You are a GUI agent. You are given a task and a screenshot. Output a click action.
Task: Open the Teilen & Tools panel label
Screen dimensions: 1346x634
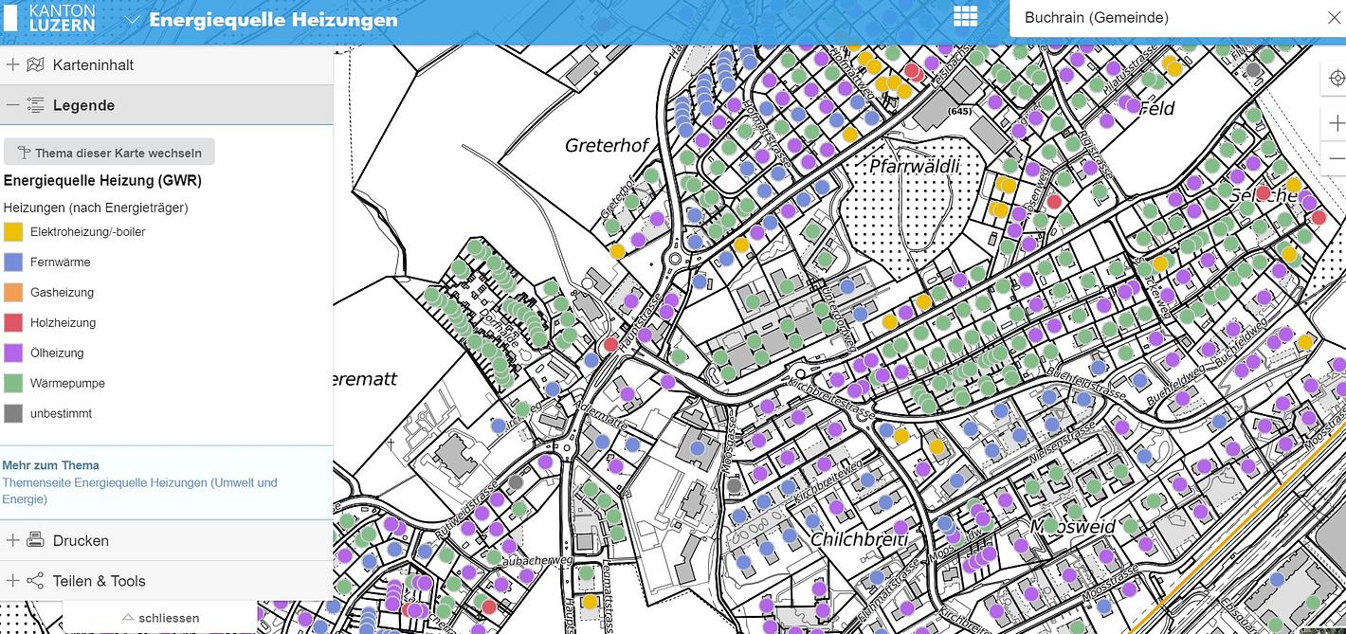tap(99, 581)
